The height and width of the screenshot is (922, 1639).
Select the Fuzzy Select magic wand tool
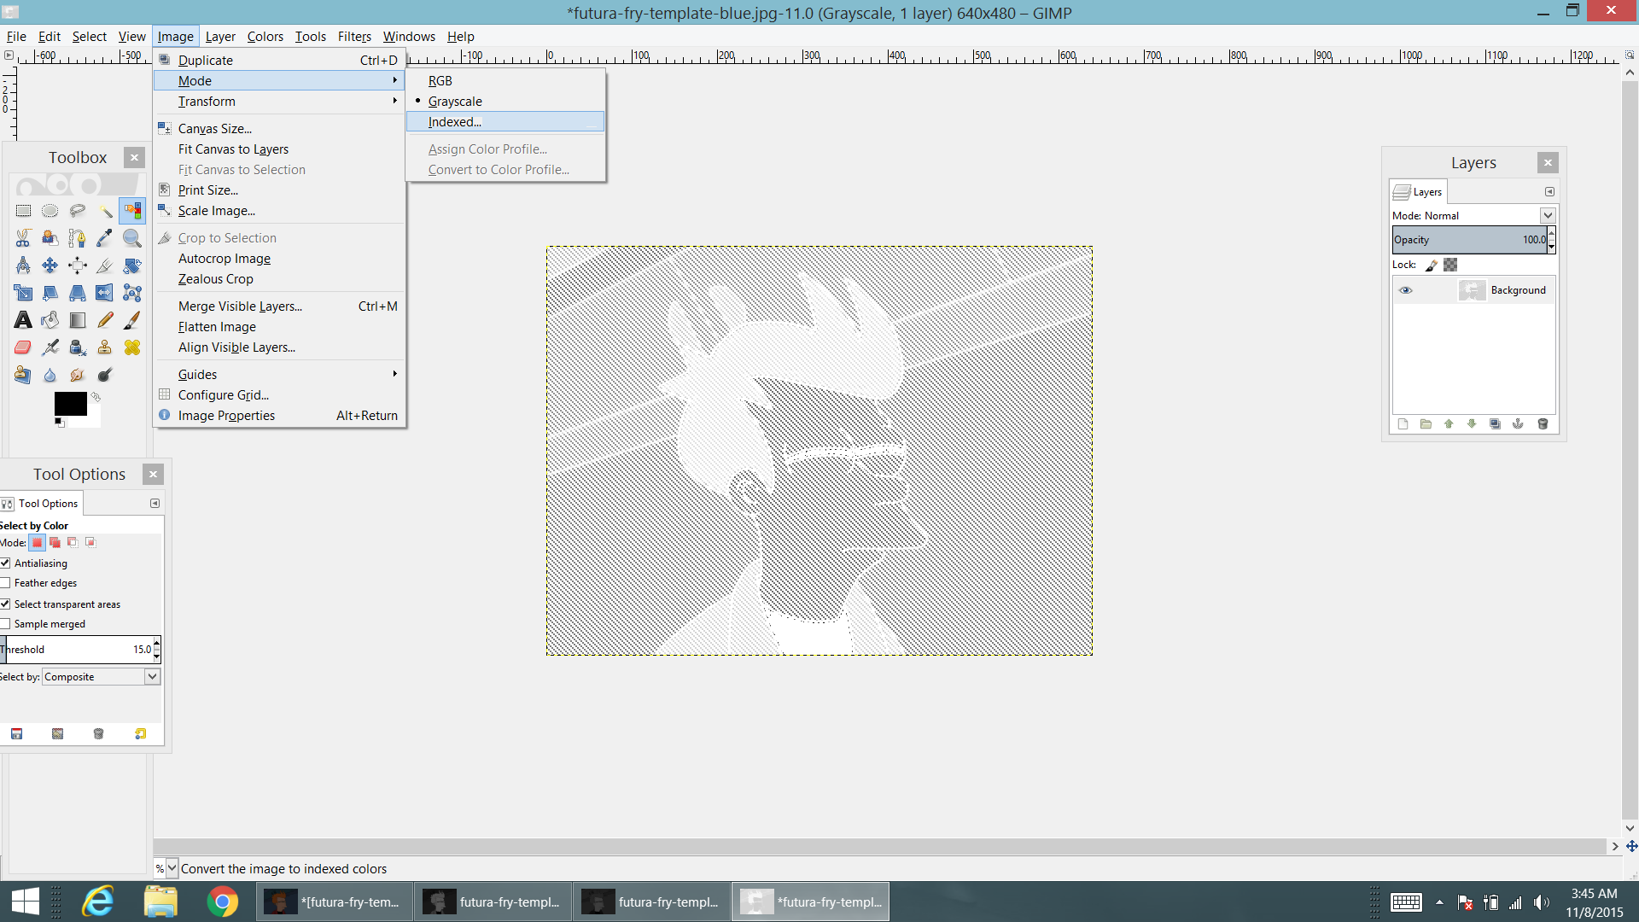point(105,211)
